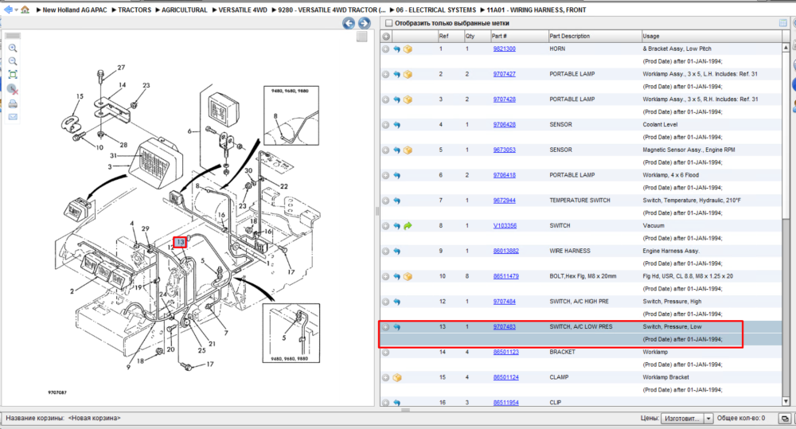Image resolution: width=796 pixels, height=429 pixels.
Task: Open New Holland AG APAC breadcrumb
Action: [75, 10]
